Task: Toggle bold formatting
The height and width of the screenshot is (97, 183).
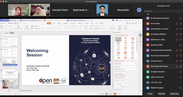Action: pos(43,28)
